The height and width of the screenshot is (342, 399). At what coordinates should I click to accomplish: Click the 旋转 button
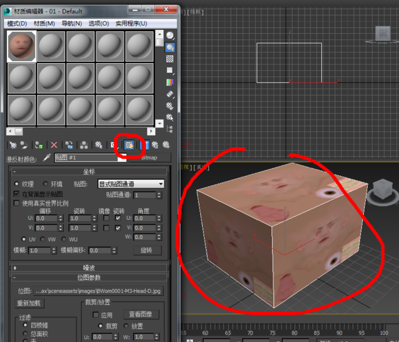tap(147, 250)
